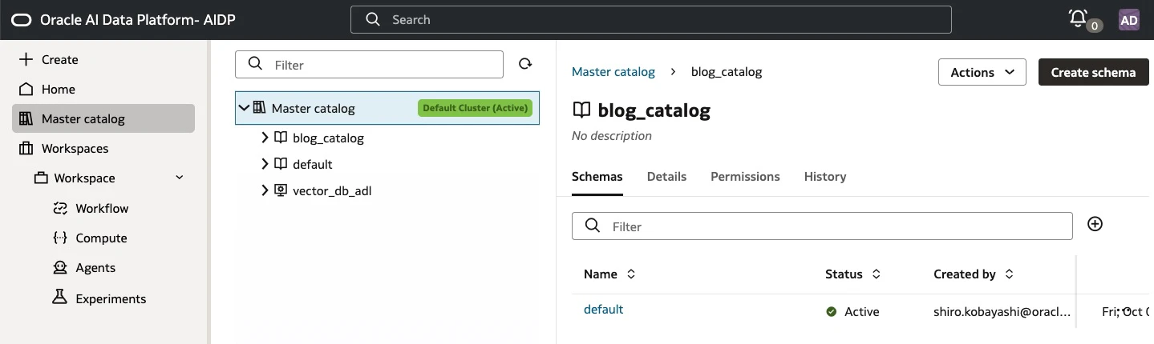Open Agents under Workspace

95,267
